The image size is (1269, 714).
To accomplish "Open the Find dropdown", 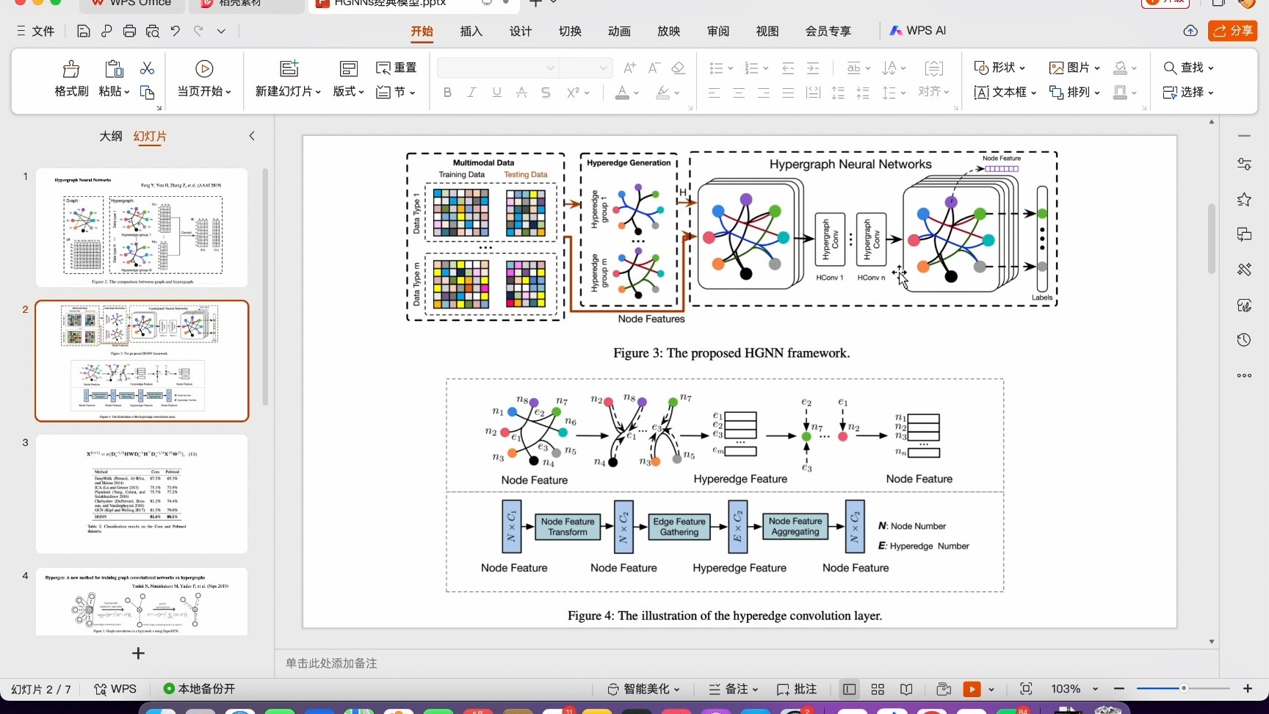I will click(x=1188, y=68).
